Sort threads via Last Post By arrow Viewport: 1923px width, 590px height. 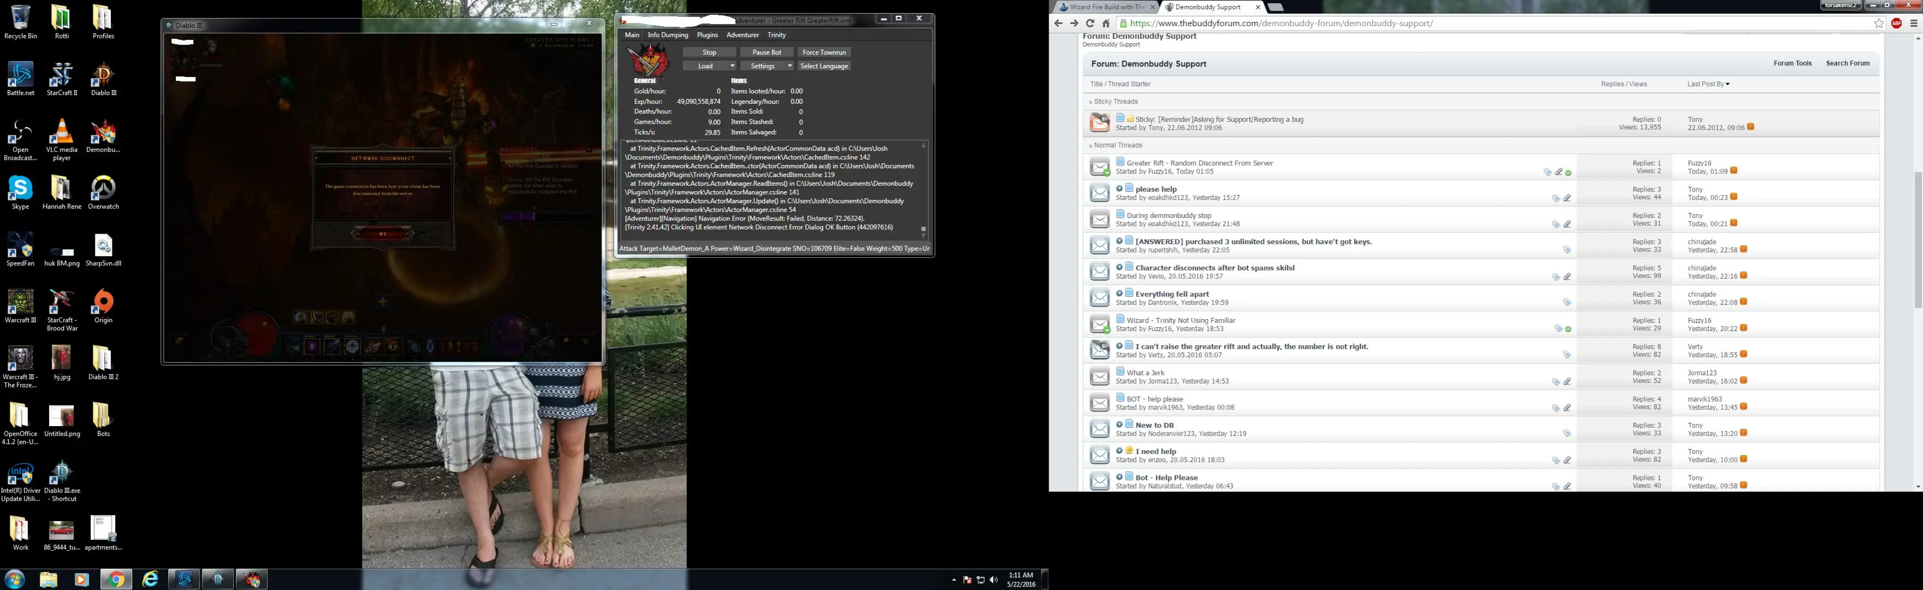1727,84
